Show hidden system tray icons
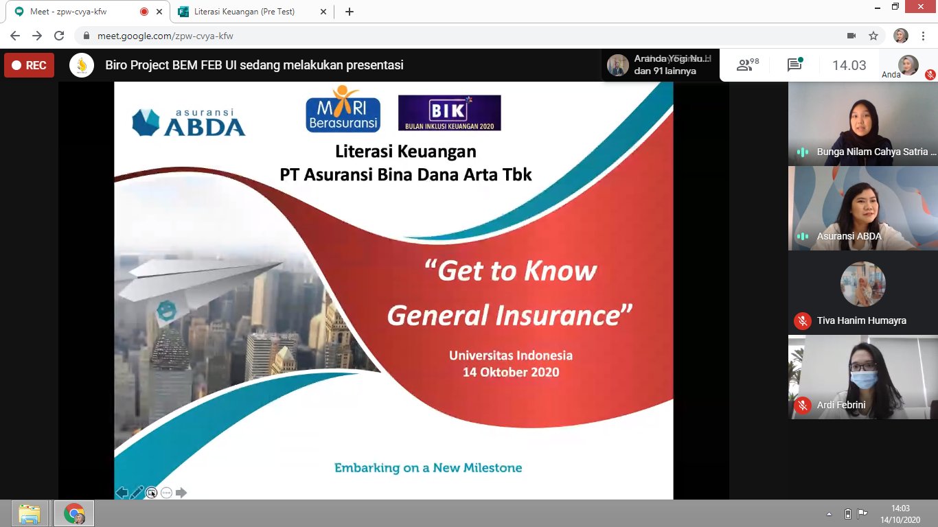 830,514
